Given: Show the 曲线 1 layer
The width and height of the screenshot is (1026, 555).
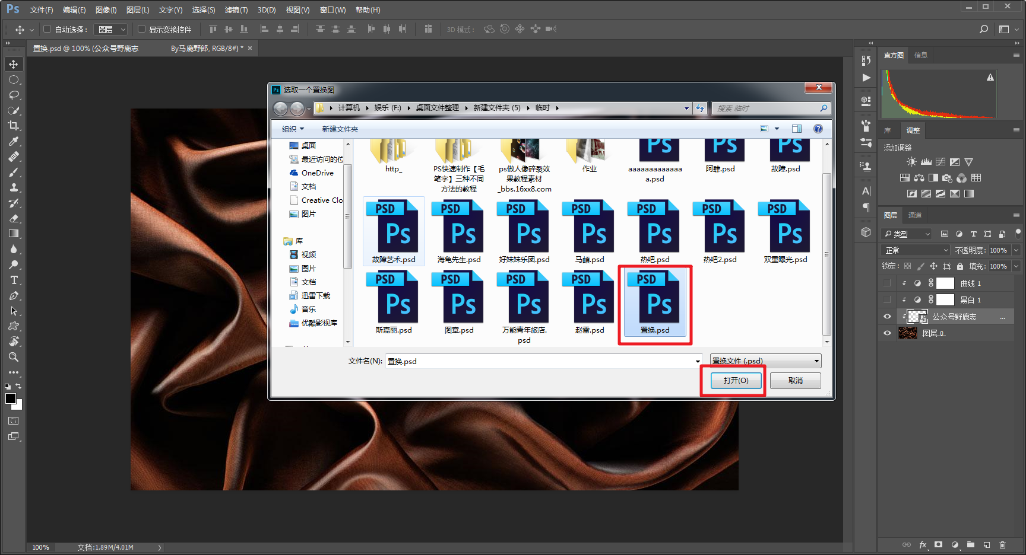Looking at the screenshot, I should [887, 283].
